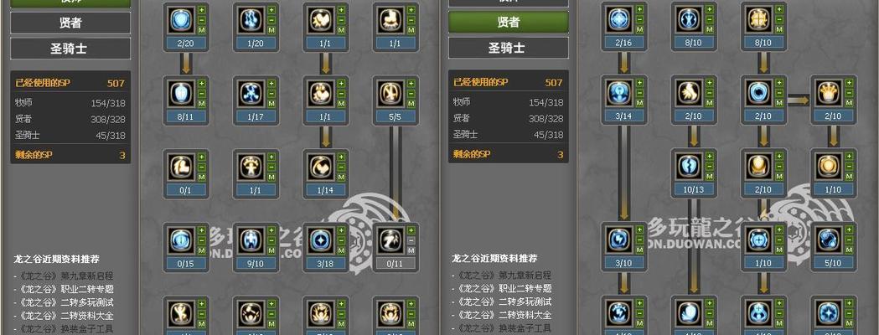879x335 pixels.
Task: Select the skill icon labeled 2/20
Action: pos(182,19)
